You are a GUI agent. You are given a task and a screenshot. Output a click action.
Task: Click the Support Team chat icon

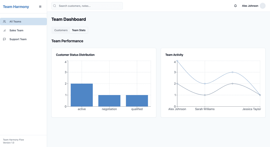pyautogui.click(x=4, y=39)
